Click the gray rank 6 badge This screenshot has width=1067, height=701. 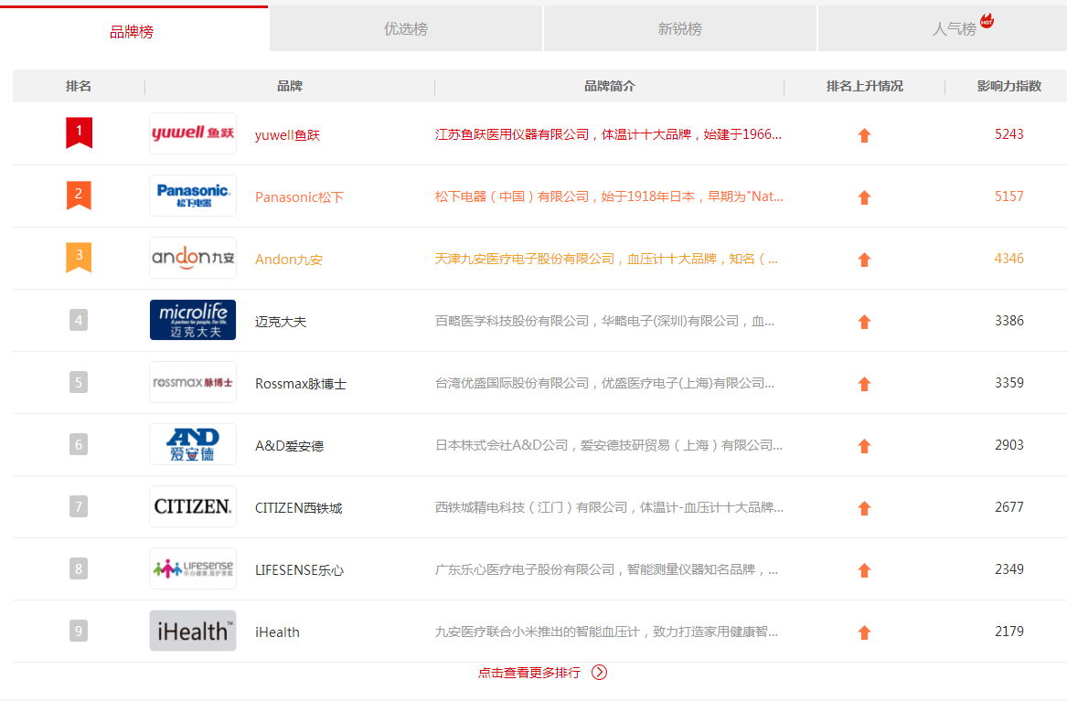(79, 445)
